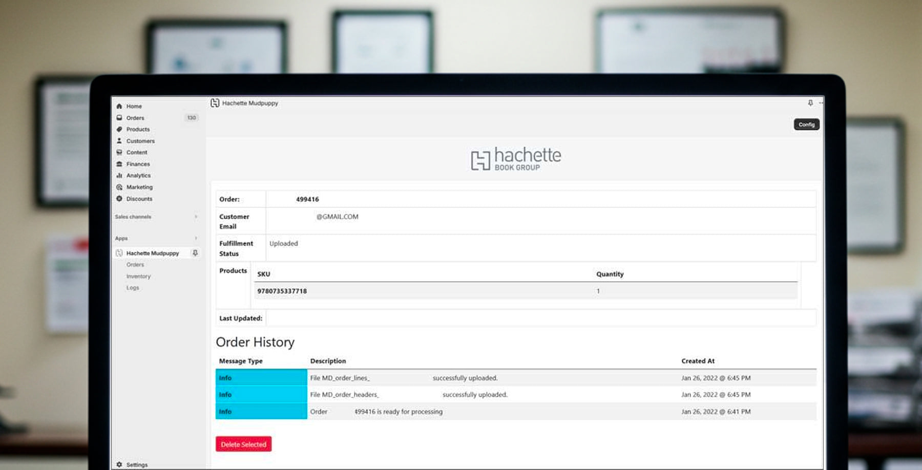
Task: Open Marketing section
Action: [139, 187]
